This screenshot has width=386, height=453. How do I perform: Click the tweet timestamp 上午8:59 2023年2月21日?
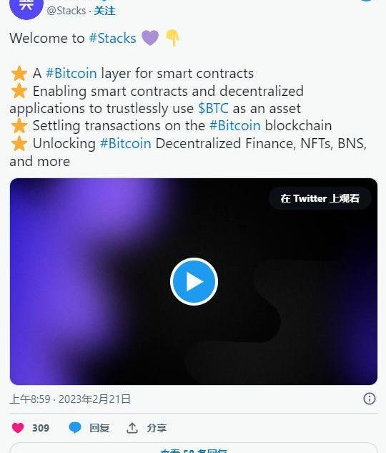(x=70, y=399)
